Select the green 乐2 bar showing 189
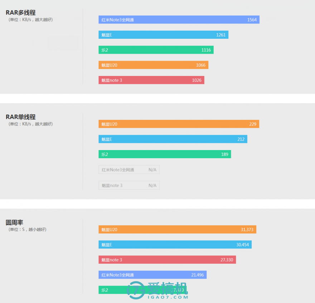 point(165,154)
